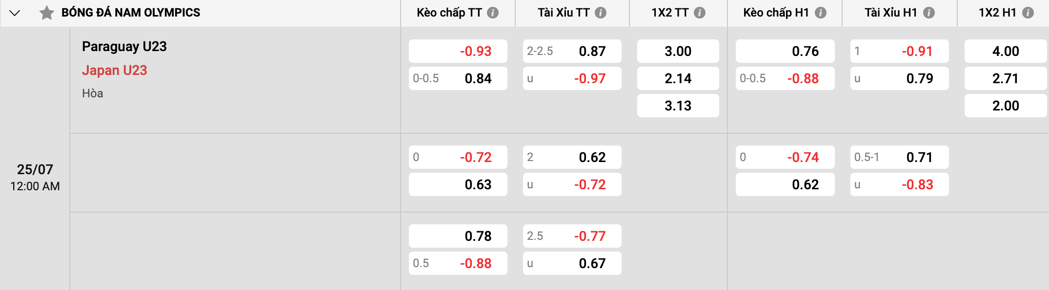This screenshot has width=1049, height=290.
Task: Choose Japan U23 full-time win odds 2.14
Action: pos(678,78)
